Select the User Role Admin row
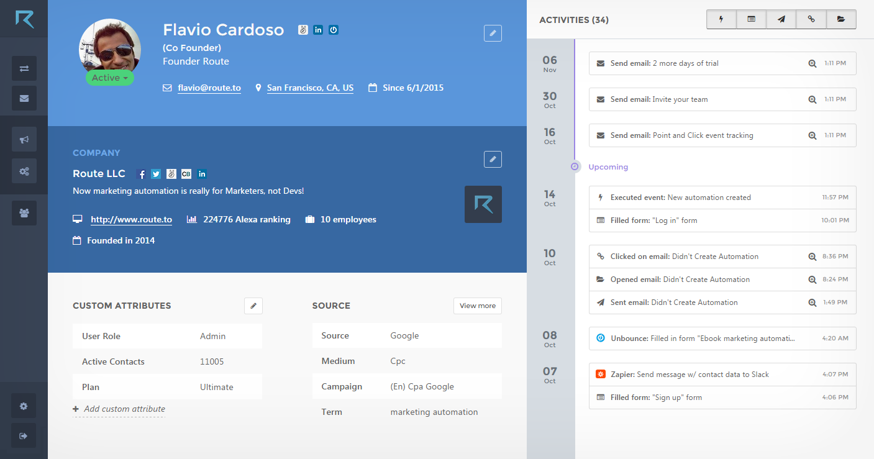The width and height of the screenshot is (874, 459). coord(168,336)
